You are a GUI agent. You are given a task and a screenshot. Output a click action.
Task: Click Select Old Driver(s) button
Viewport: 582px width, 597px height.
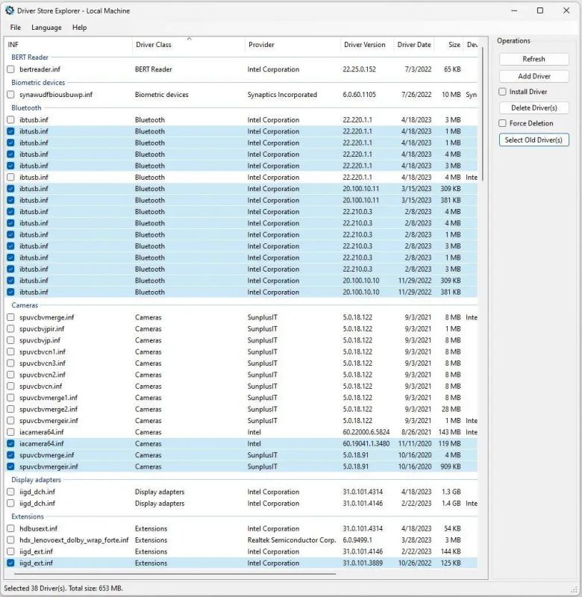point(533,140)
